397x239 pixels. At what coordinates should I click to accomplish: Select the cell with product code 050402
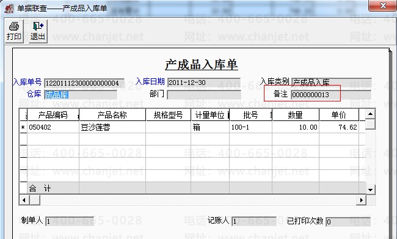coord(53,127)
